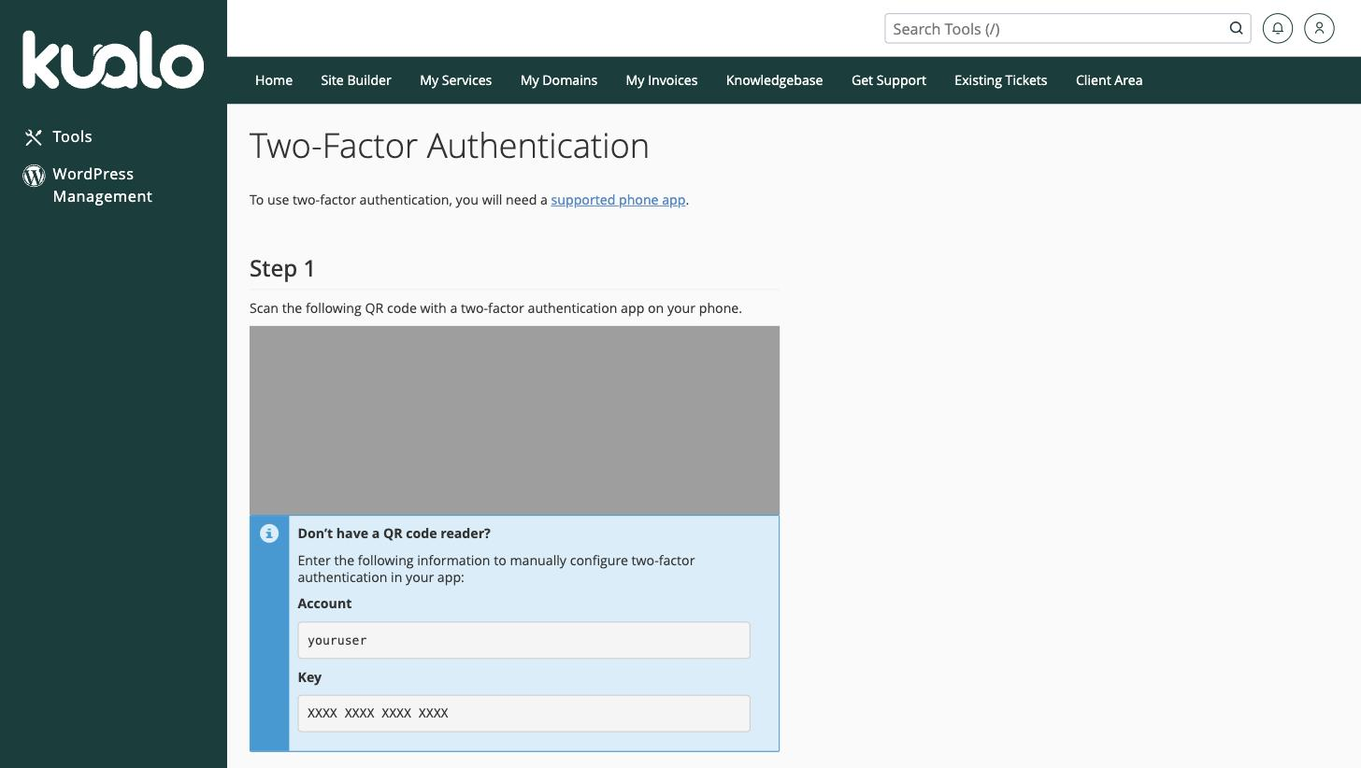
Task: Follow the supported phone app link
Action: tap(618, 200)
